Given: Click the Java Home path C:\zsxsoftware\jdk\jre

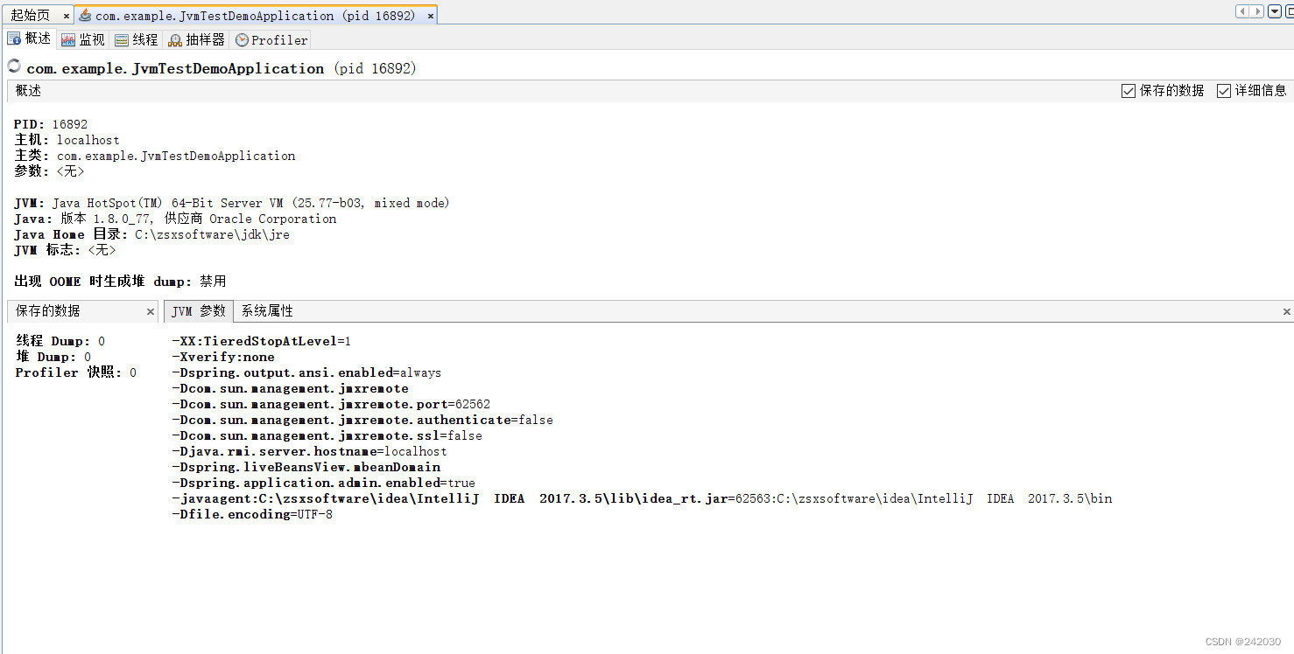Looking at the screenshot, I should [212, 234].
